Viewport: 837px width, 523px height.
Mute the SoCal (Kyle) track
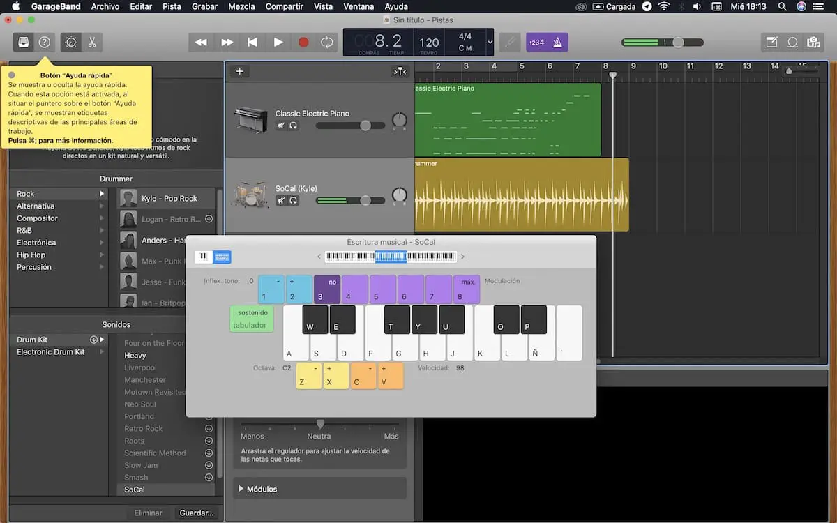click(x=281, y=201)
